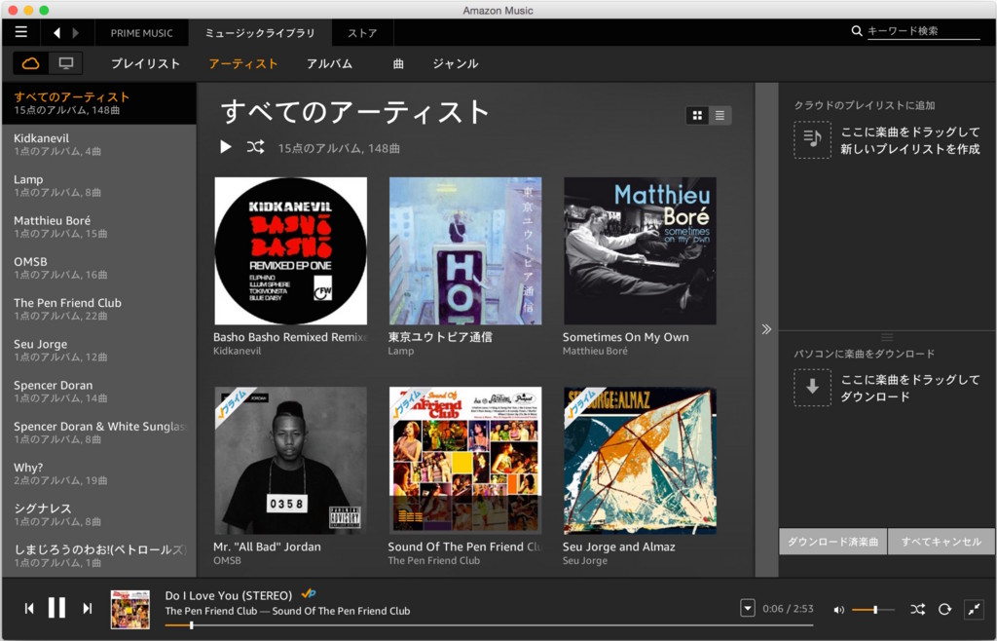Select artist Matthieu Boré in the sidebar
997x641 pixels.
point(99,226)
